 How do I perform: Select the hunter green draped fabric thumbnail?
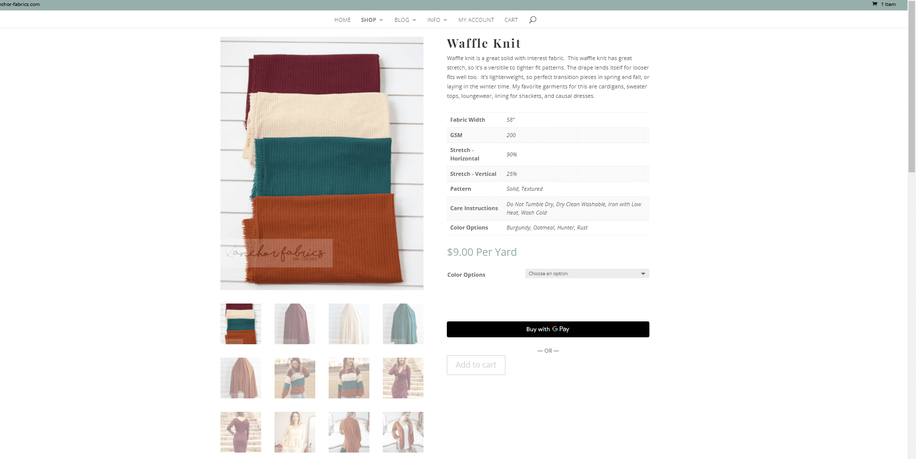403,324
